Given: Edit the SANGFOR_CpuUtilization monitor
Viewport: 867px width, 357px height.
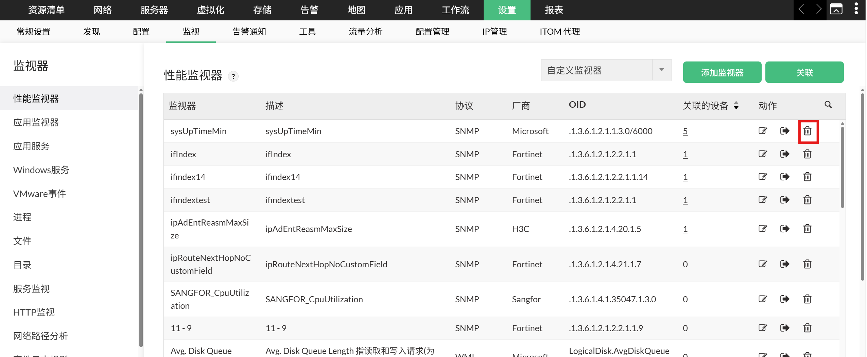Looking at the screenshot, I should (763, 299).
